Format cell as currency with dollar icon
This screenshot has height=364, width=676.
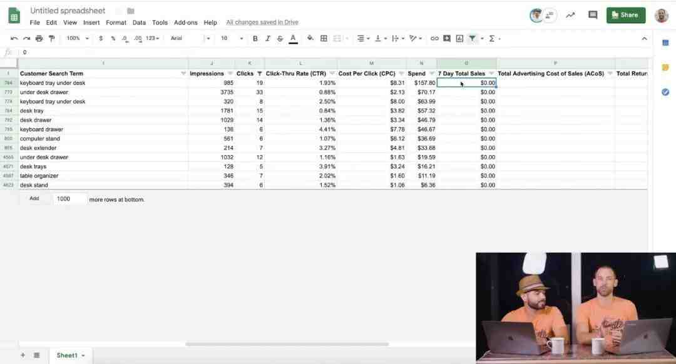pos(101,38)
